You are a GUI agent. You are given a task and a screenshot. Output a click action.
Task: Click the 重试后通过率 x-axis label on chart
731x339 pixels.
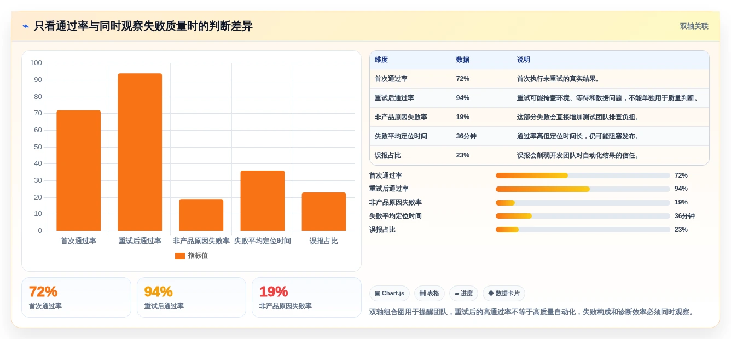pyautogui.click(x=140, y=241)
